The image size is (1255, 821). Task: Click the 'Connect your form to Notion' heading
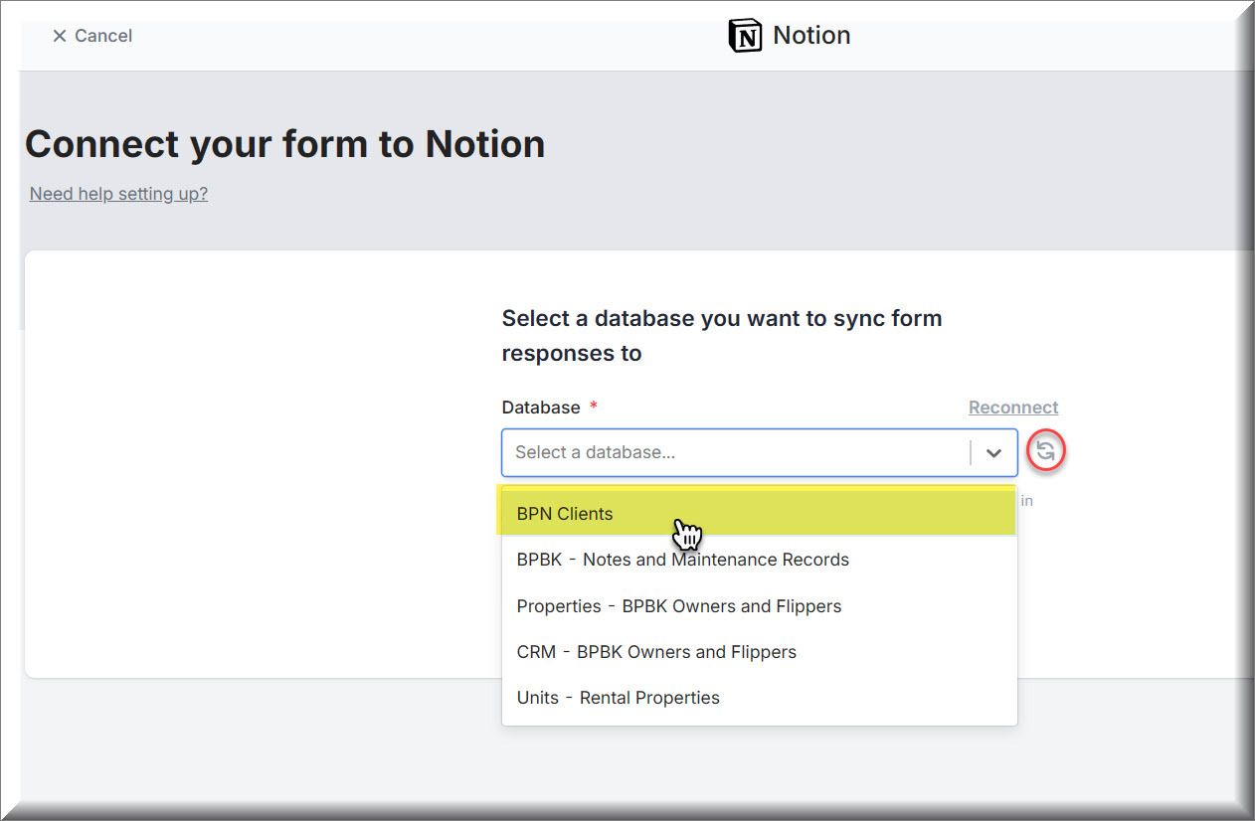click(285, 145)
